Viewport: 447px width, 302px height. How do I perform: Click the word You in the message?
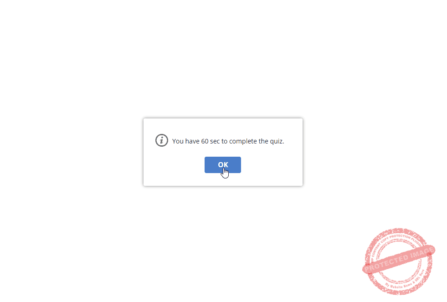[x=178, y=141]
